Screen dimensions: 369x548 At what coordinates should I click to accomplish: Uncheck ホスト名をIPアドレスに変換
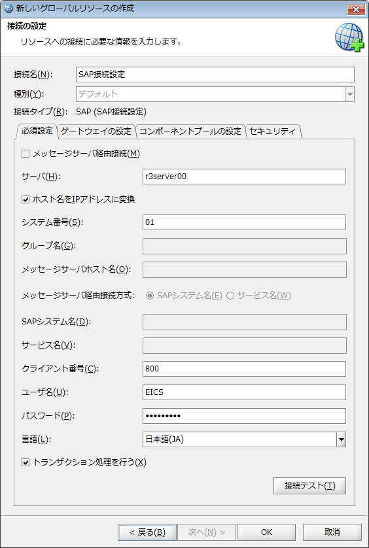click(25, 199)
